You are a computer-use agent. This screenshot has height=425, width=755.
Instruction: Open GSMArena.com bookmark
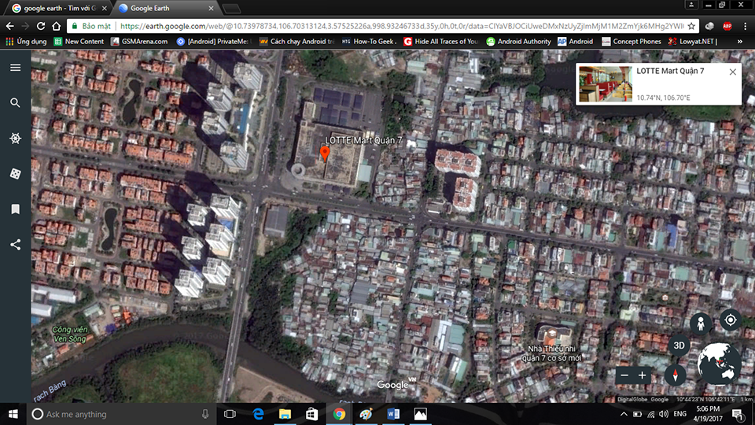(139, 42)
